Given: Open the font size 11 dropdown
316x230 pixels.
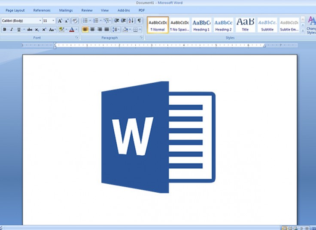Looking at the screenshot, I should [54, 21].
